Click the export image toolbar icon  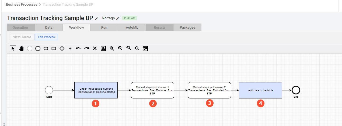(x=145, y=48)
